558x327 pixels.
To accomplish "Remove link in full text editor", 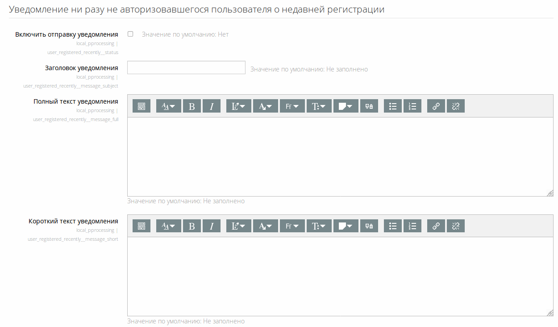I will click(456, 106).
